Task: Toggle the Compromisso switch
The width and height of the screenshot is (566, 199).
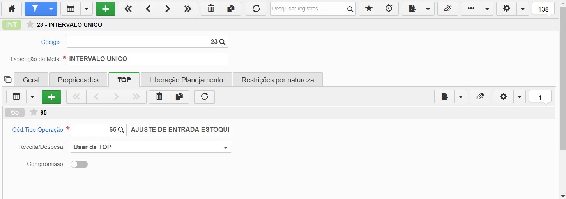Action: tap(79, 164)
